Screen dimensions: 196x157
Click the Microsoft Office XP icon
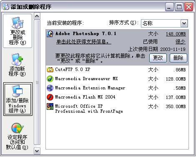coord(50,106)
